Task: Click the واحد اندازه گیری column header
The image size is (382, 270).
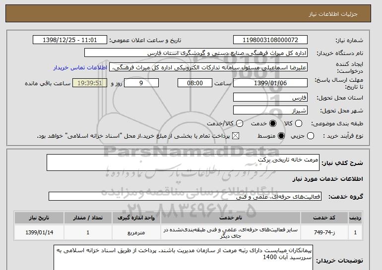Action: (136, 217)
